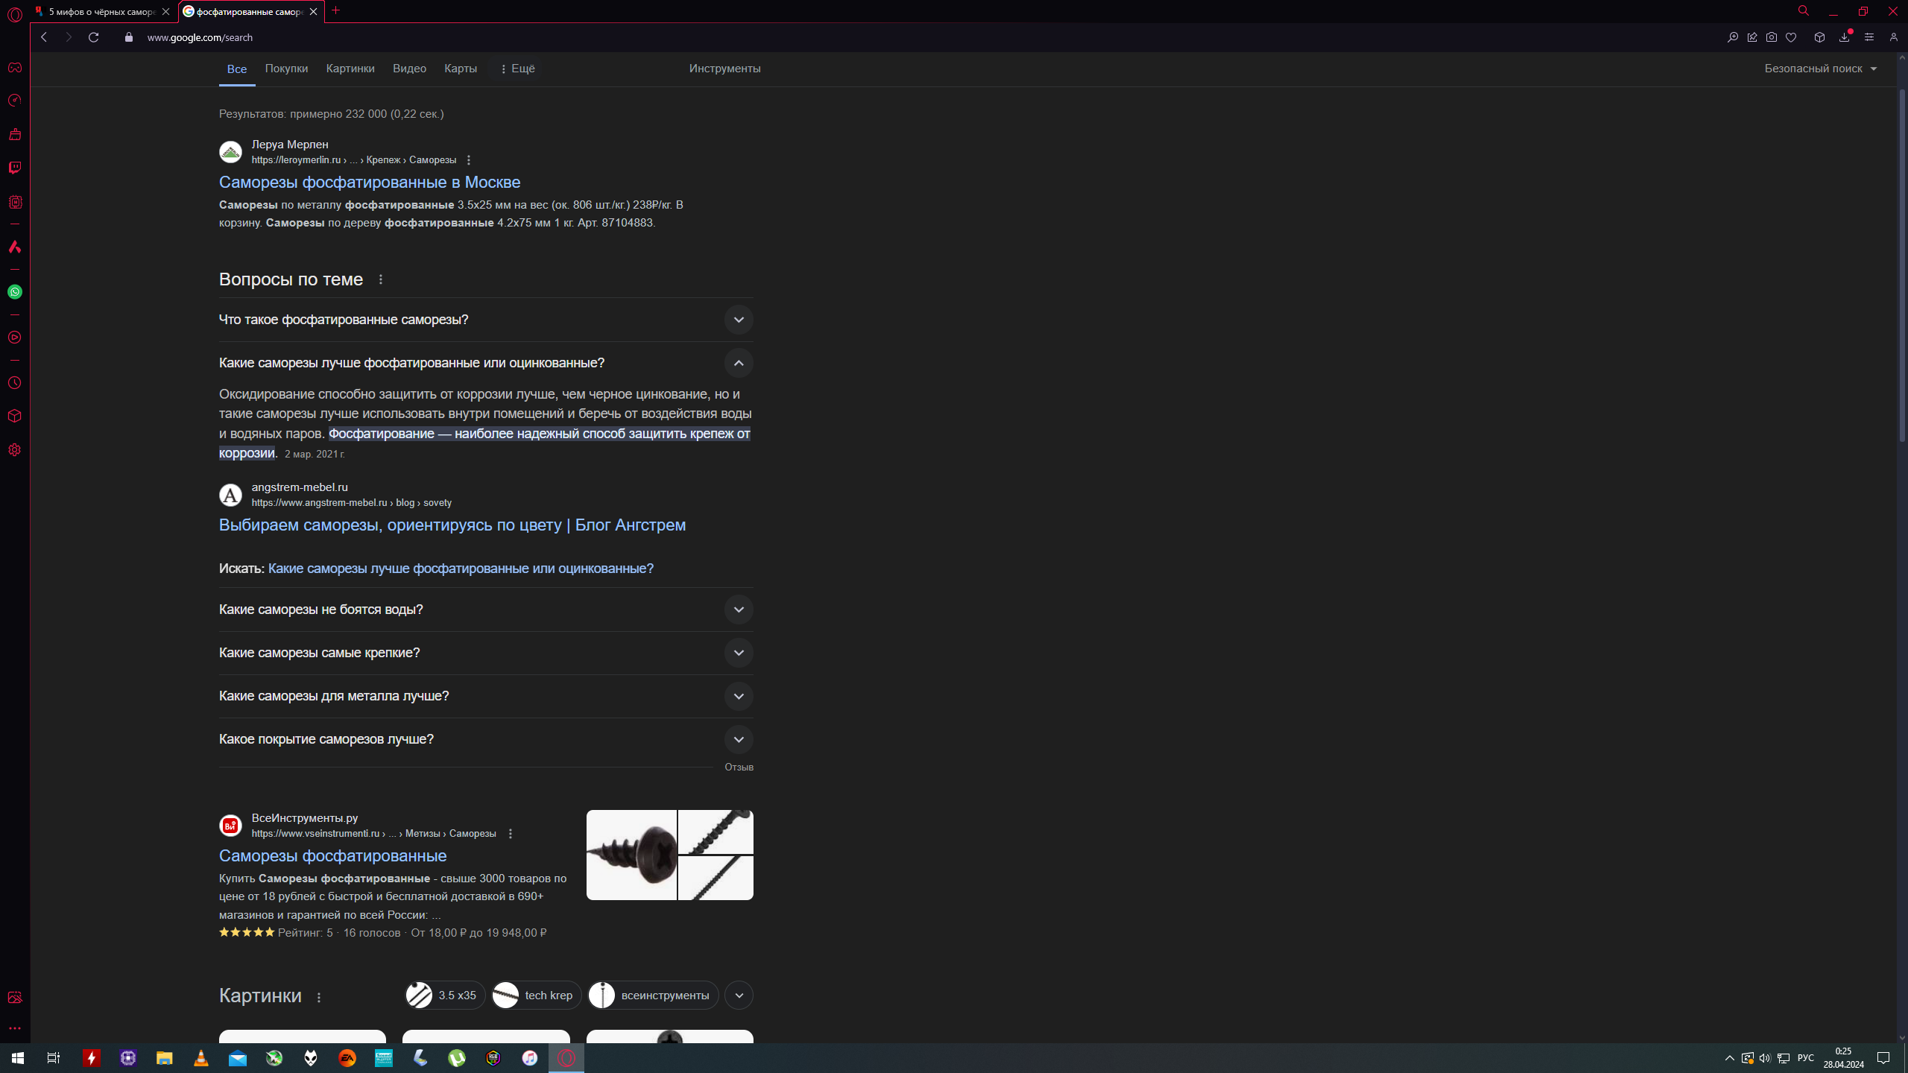Open VLC media player from the taskbar
The width and height of the screenshot is (1908, 1073).
click(201, 1058)
